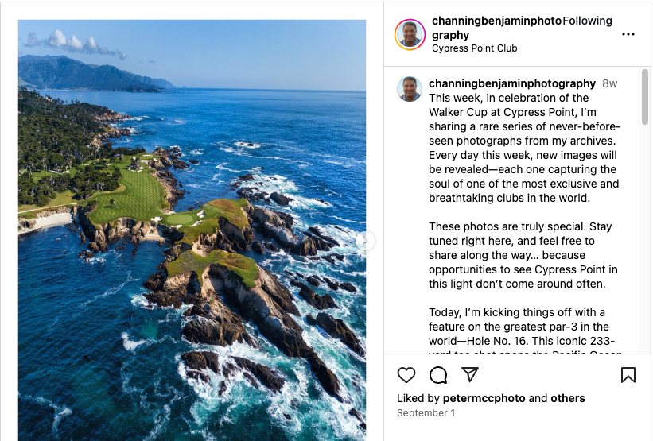View the others who liked this post
Screen dimensions: 653x441
[x=567, y=398]
